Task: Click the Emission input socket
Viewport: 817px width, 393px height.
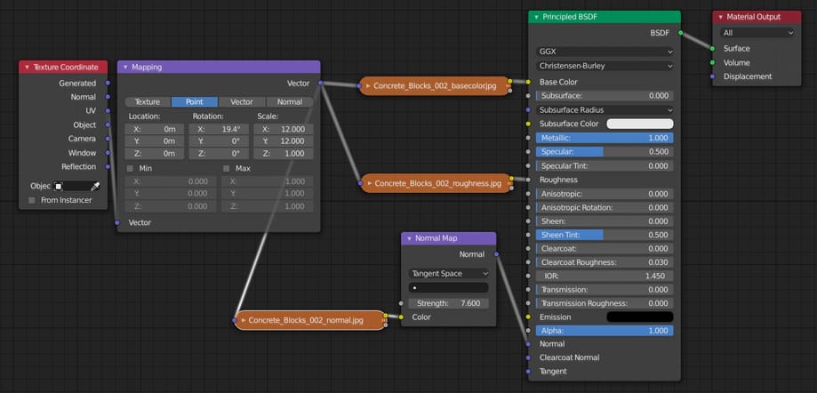Action: [528, 317]
